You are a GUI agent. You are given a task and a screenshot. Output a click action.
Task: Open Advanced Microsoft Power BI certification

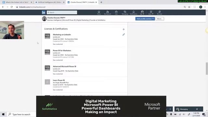pos(64,66)
